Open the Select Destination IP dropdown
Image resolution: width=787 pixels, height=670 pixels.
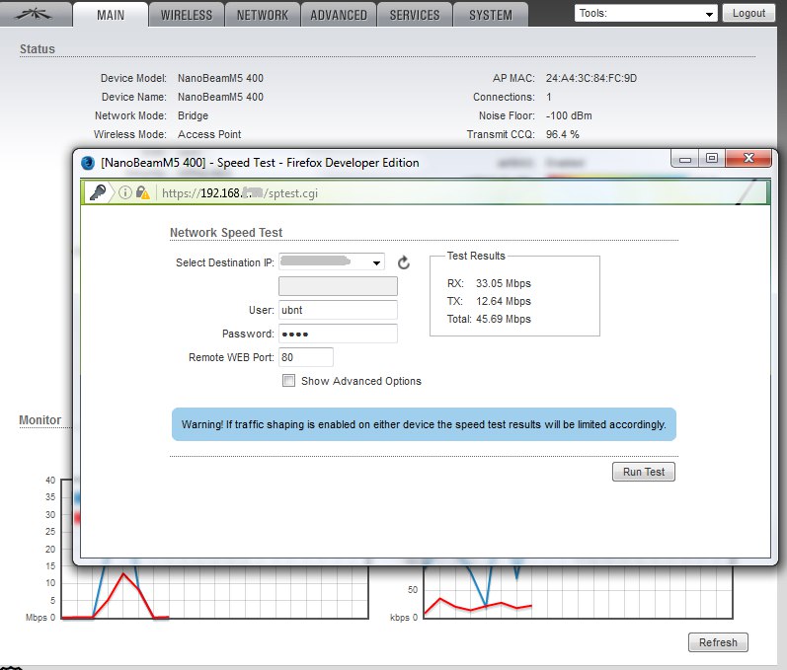tap(332, 261)
